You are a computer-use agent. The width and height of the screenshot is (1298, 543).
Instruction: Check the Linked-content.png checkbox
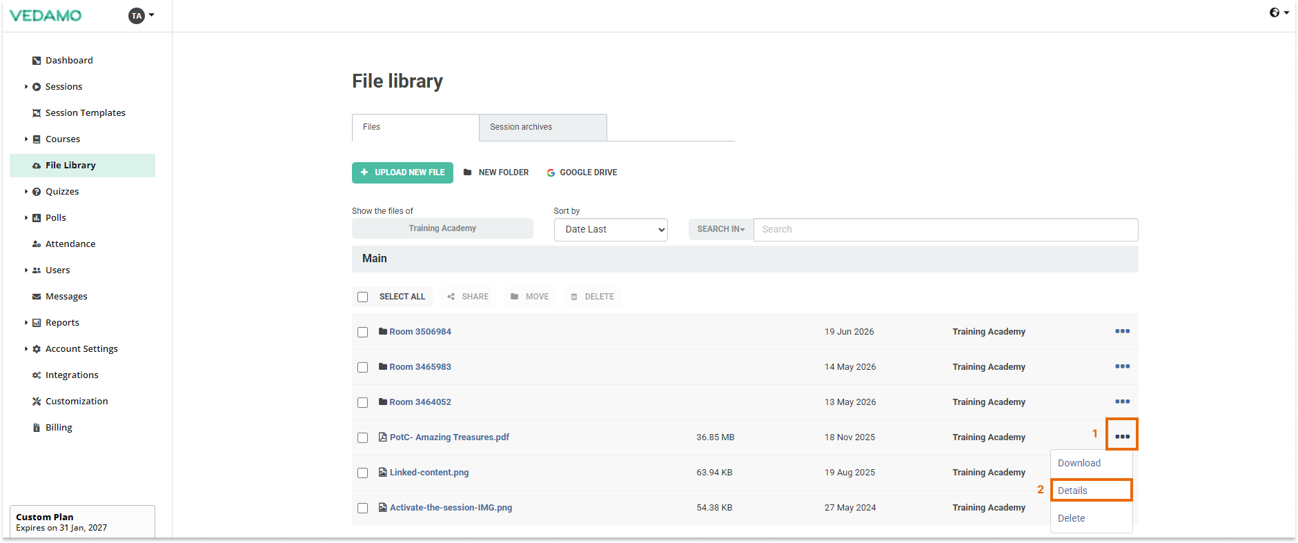pyautogui.click(x=363, y=473)
